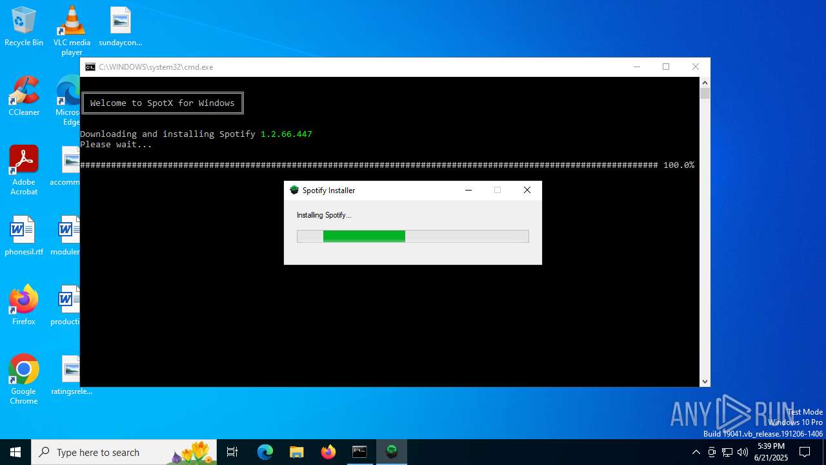This screenshot has width=826, height=465.
Task: Launch VLC media player shortcut
Action: tap(72, 31)
